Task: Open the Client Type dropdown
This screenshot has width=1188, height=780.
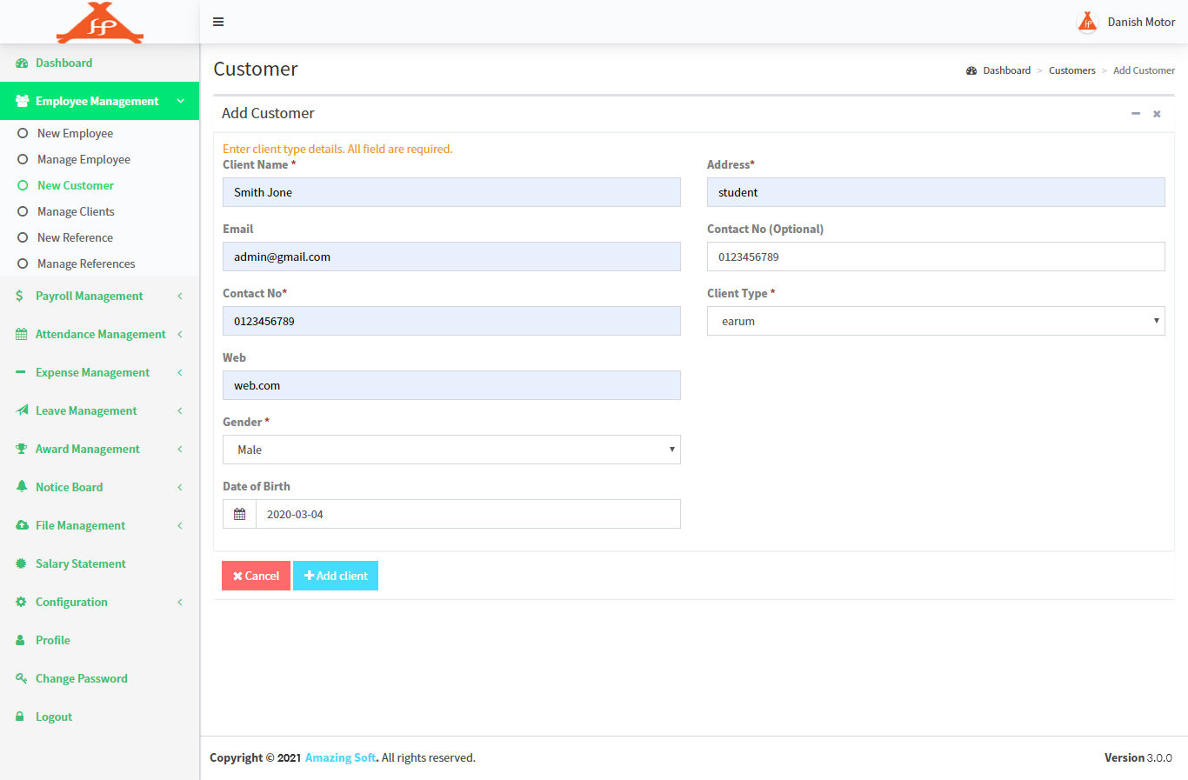Action: (935, 321)
